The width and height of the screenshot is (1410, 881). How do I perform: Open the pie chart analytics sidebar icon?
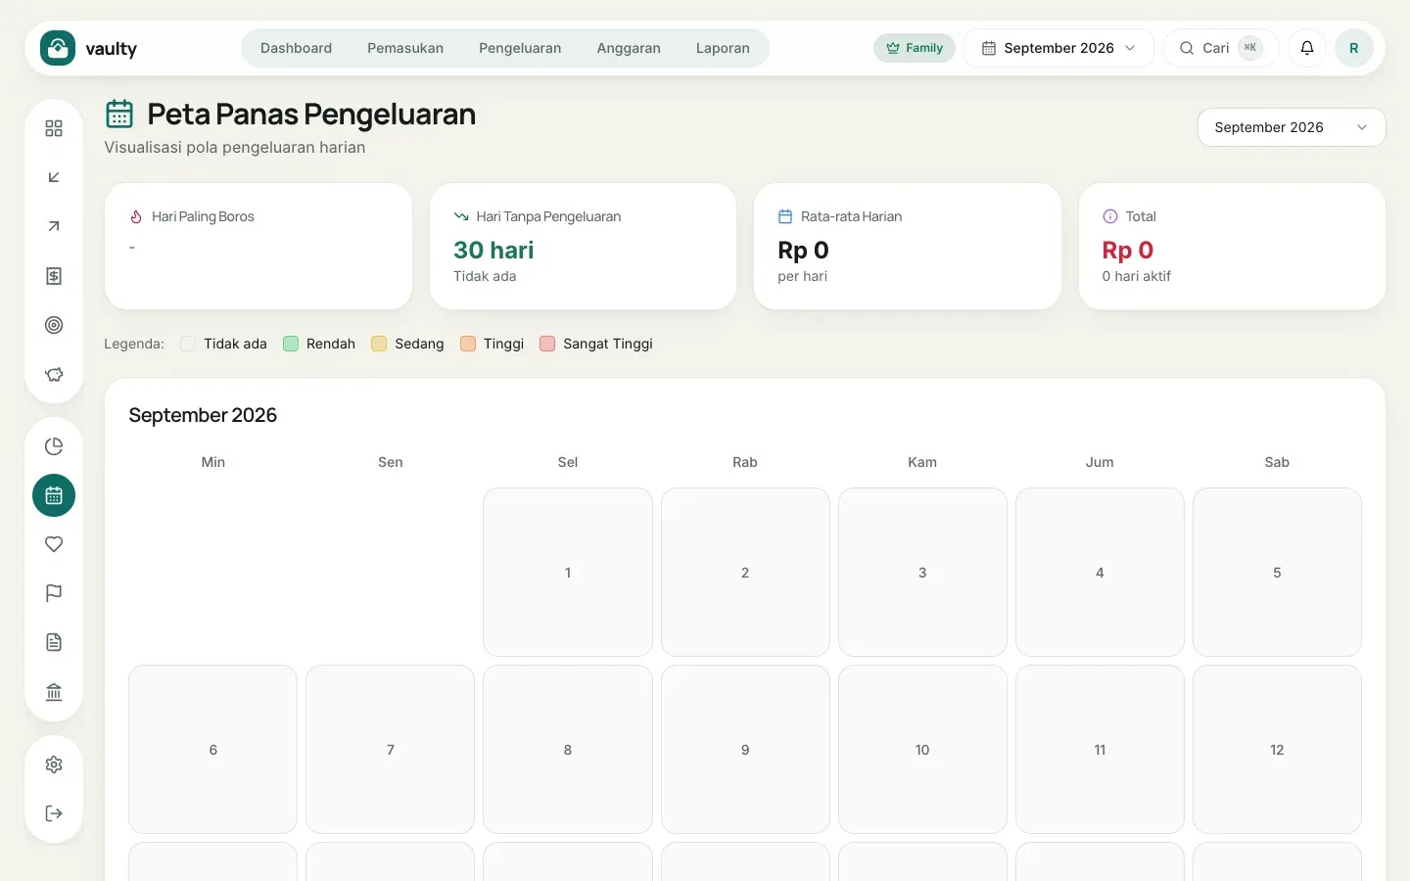[x=54, y=446]
